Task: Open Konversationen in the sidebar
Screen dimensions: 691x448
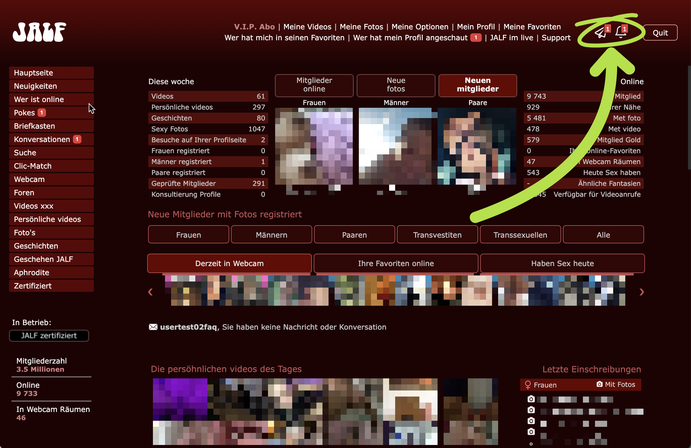Action: (x=51, y=139)
